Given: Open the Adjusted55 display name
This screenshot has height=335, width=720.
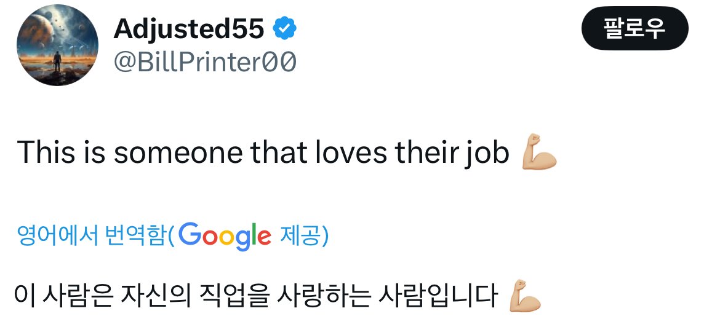Looking at the screenshot, I should [189, 28].
